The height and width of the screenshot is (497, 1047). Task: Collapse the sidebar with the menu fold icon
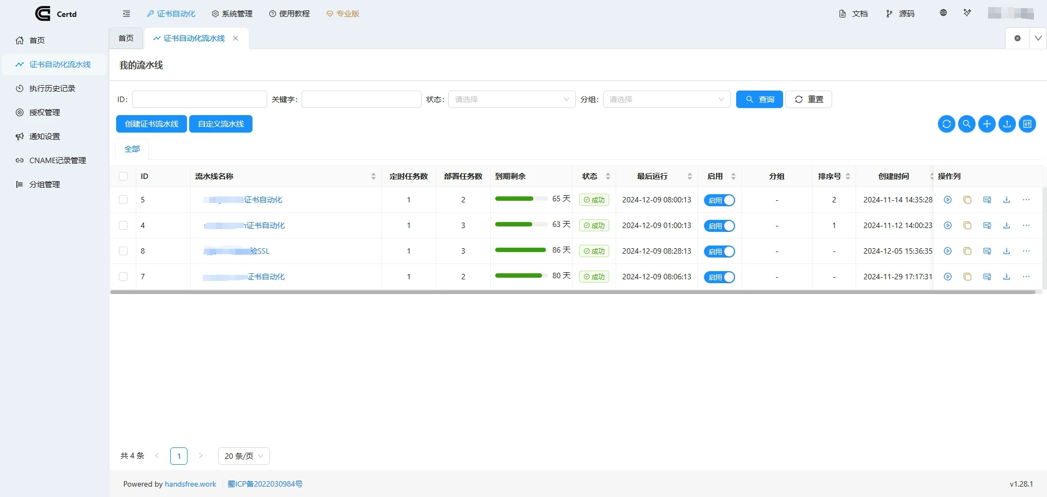pos(127,14)
